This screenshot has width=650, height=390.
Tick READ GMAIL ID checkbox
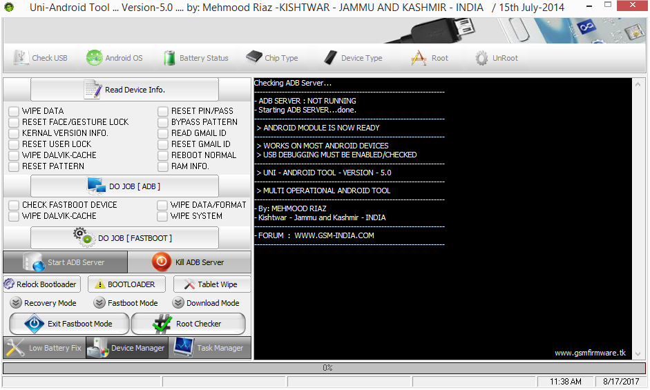[163, 133]
